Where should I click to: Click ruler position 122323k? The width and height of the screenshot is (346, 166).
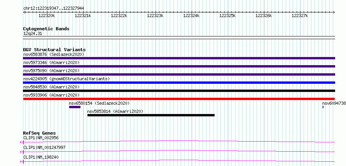click(154, 16)
